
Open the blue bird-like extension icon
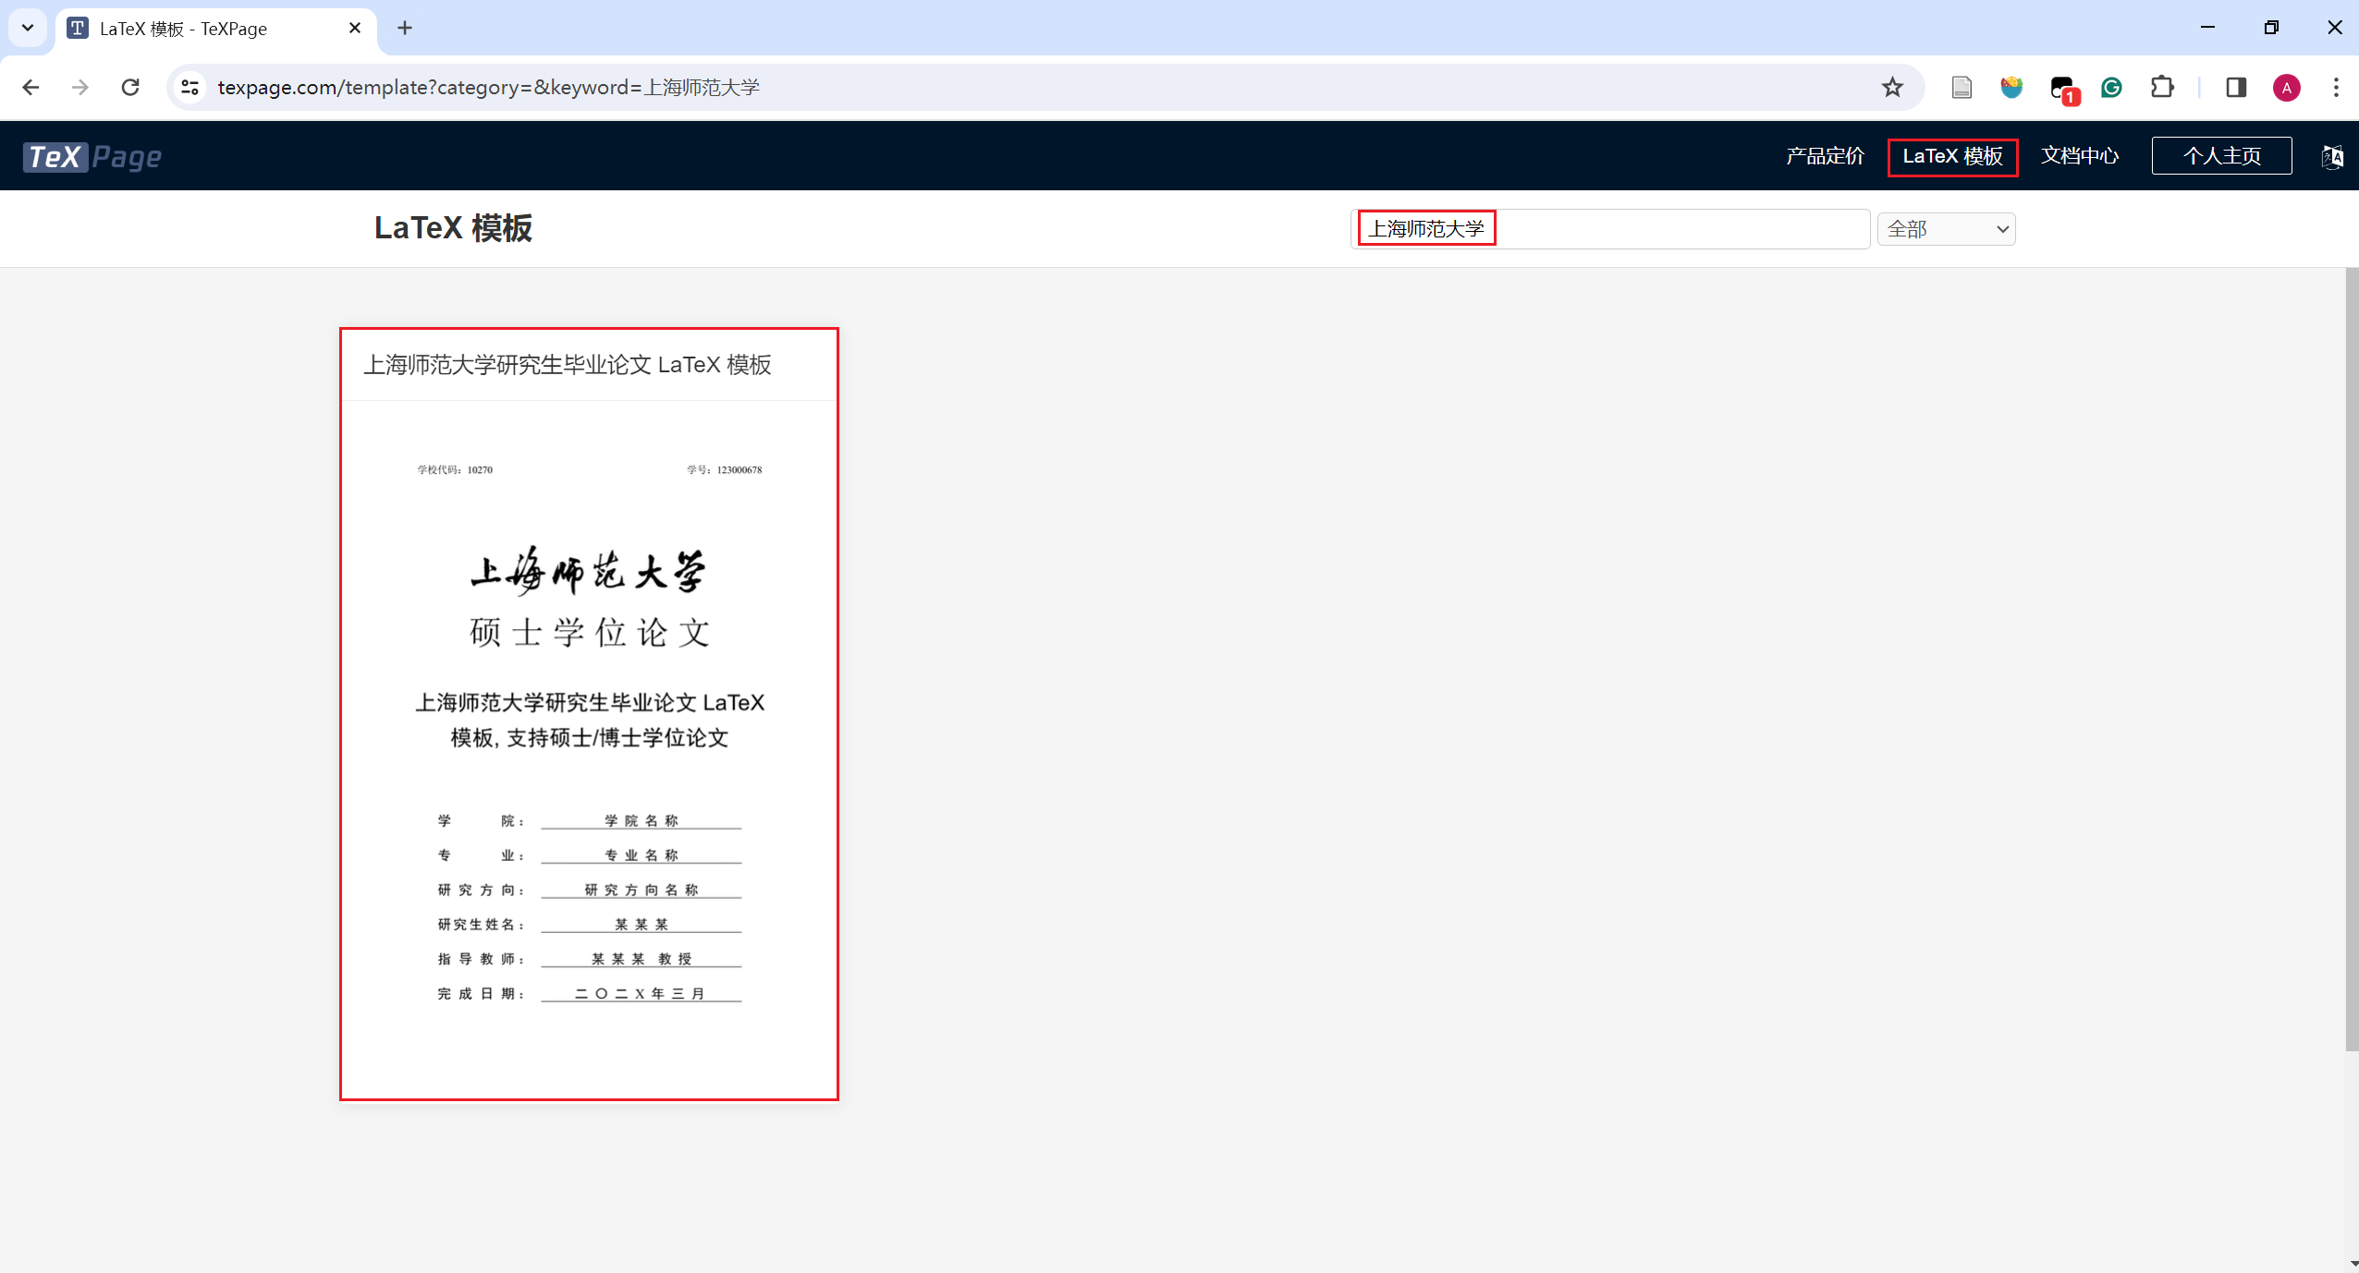2011,87
